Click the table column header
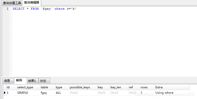This screenshot has height=99, width=197. [48, 87]
